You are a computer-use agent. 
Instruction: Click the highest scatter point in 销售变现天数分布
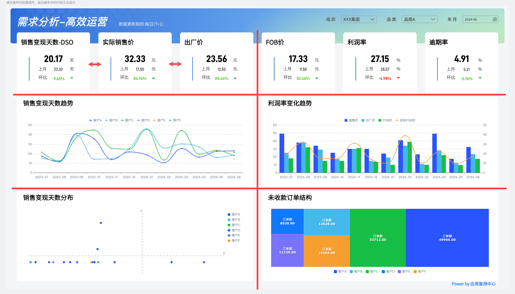click(101, 223)
